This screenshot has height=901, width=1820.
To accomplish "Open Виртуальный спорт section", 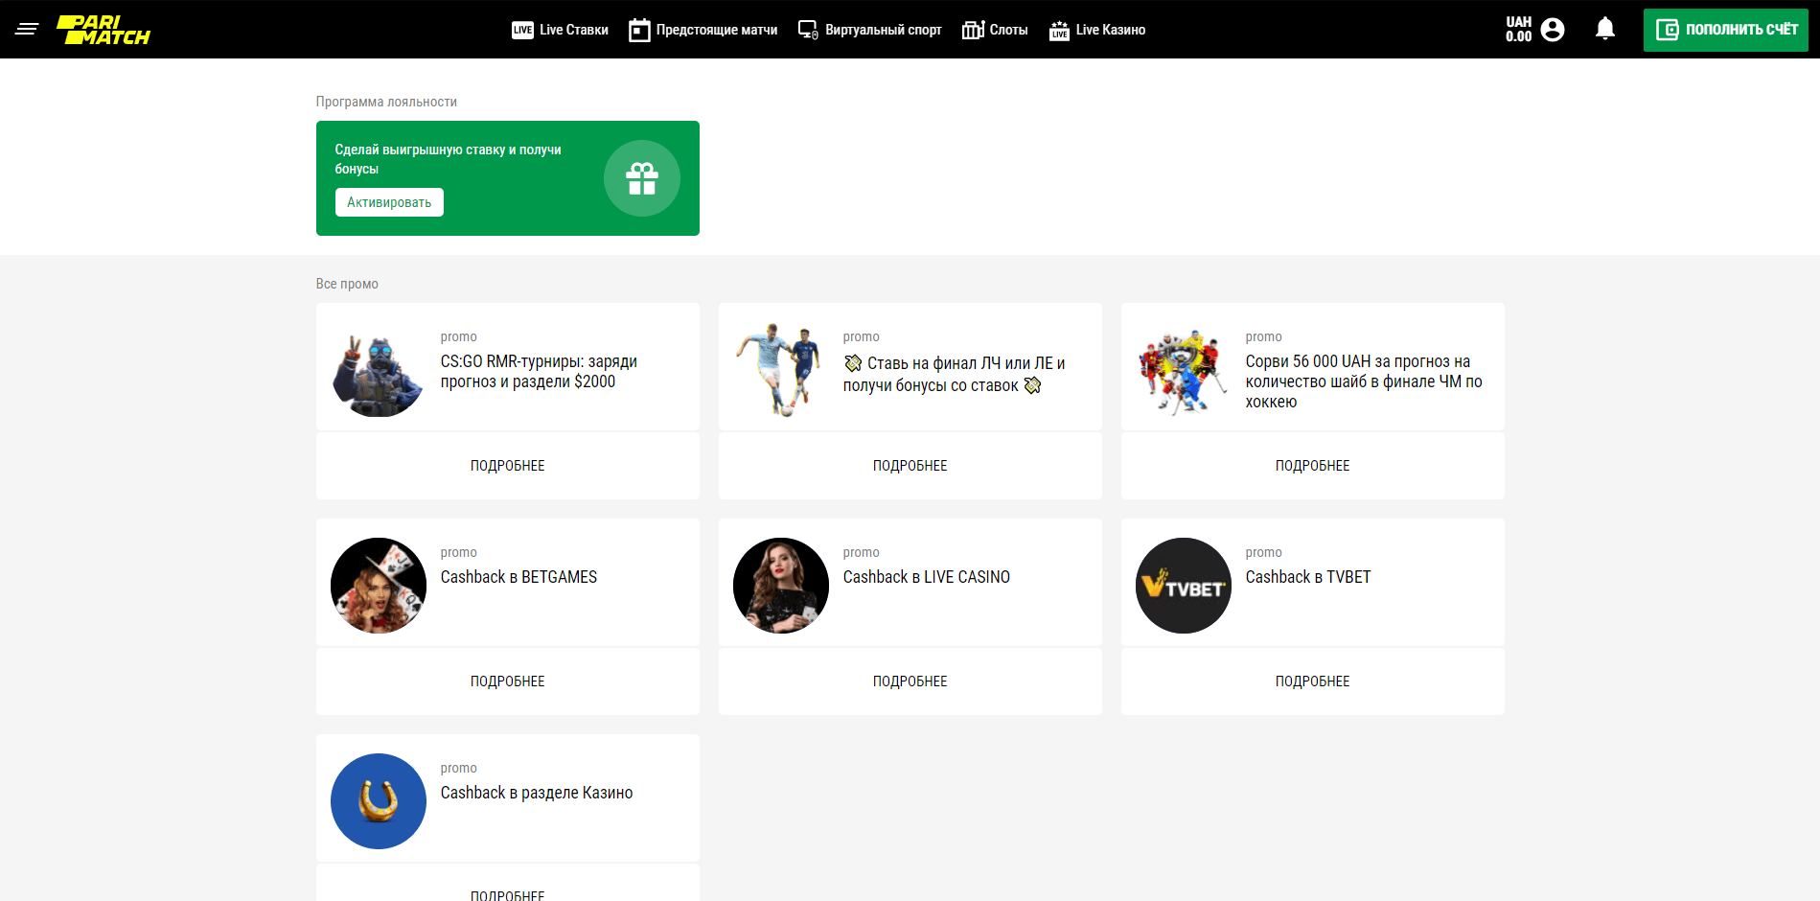I will click(x=869, y=30).
